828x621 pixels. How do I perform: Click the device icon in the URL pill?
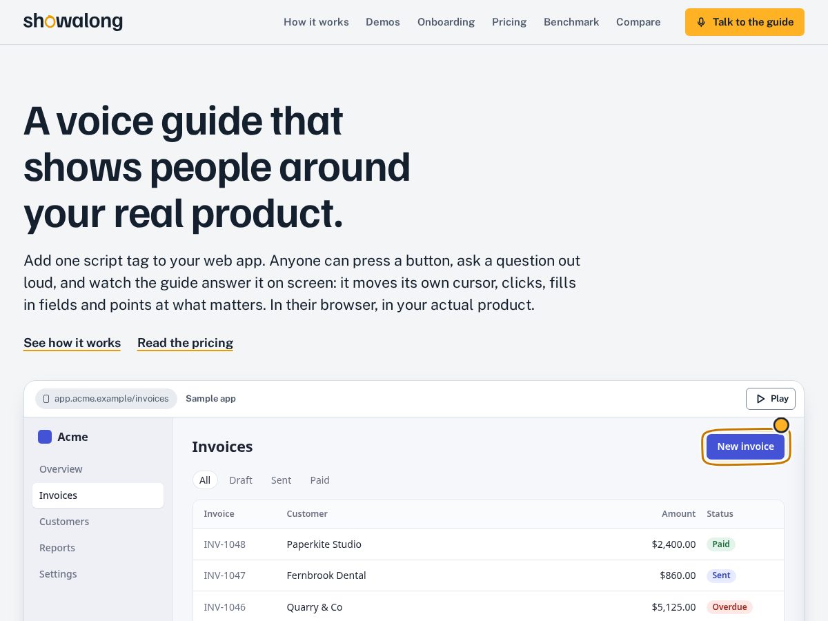(46, 399)
